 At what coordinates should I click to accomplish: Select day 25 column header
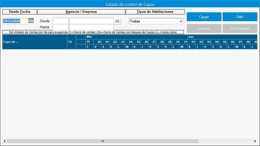pos(137,42)
